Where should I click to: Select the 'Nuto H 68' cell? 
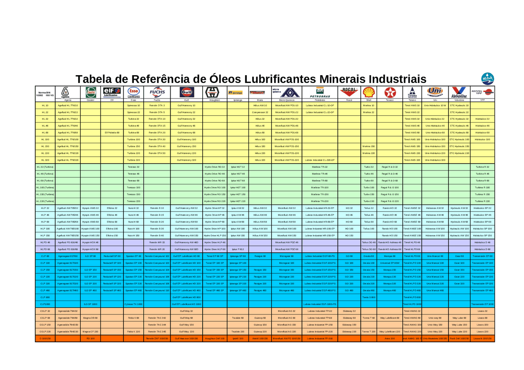[133, 222]
